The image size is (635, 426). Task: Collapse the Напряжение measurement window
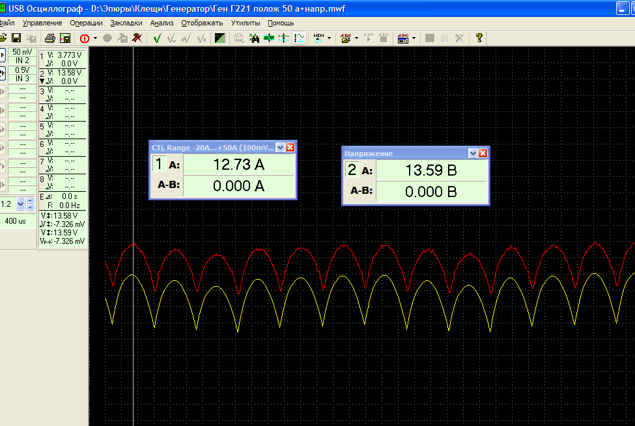click(473, 153)
